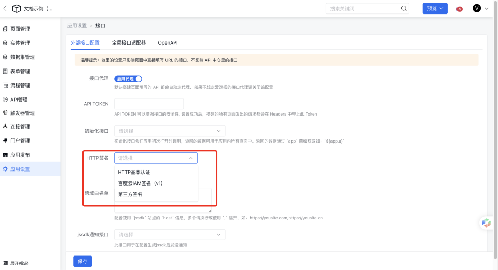This screenshot has width=498, height=270.
Task: Click the 保存 button
Action: coord(82,261)
